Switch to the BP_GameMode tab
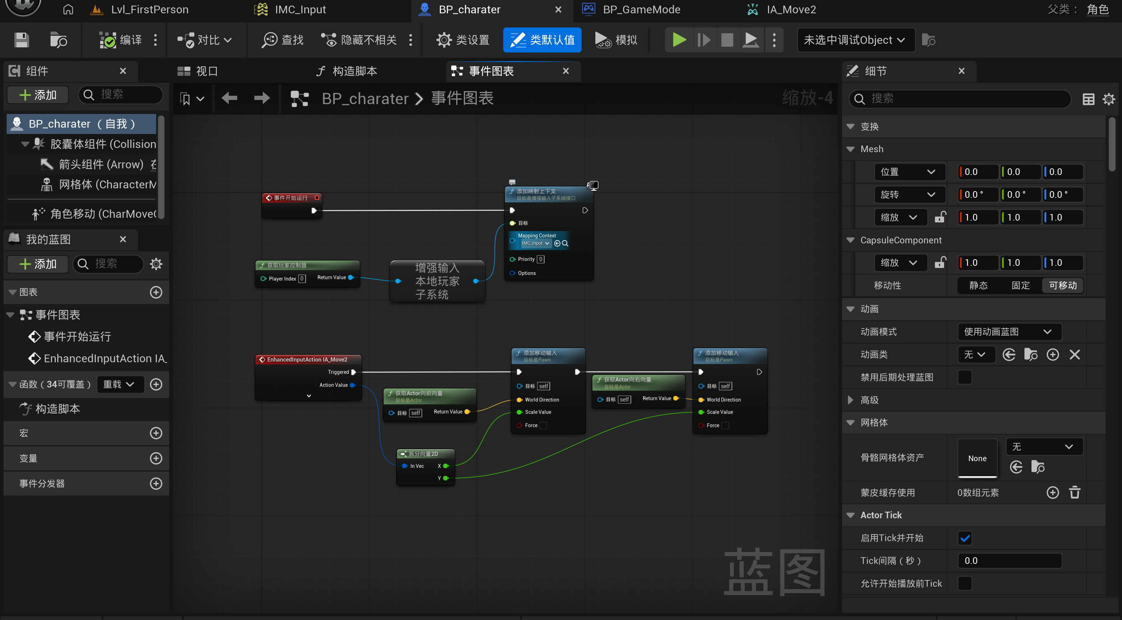1122x620 pixels. pyautogui.click(x=641, y=9)
